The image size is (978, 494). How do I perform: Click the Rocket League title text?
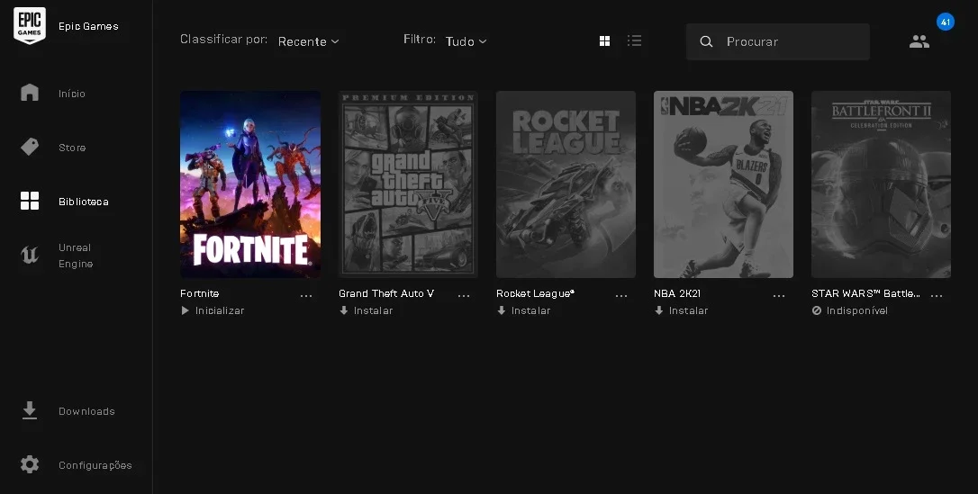[x=535, y=293]
